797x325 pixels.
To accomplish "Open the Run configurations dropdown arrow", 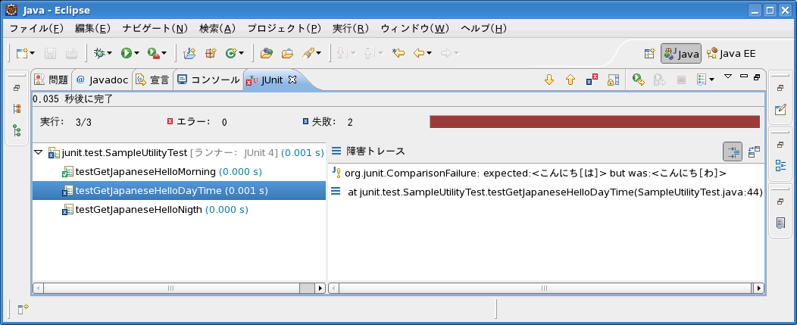I will (x=136, y=53).
